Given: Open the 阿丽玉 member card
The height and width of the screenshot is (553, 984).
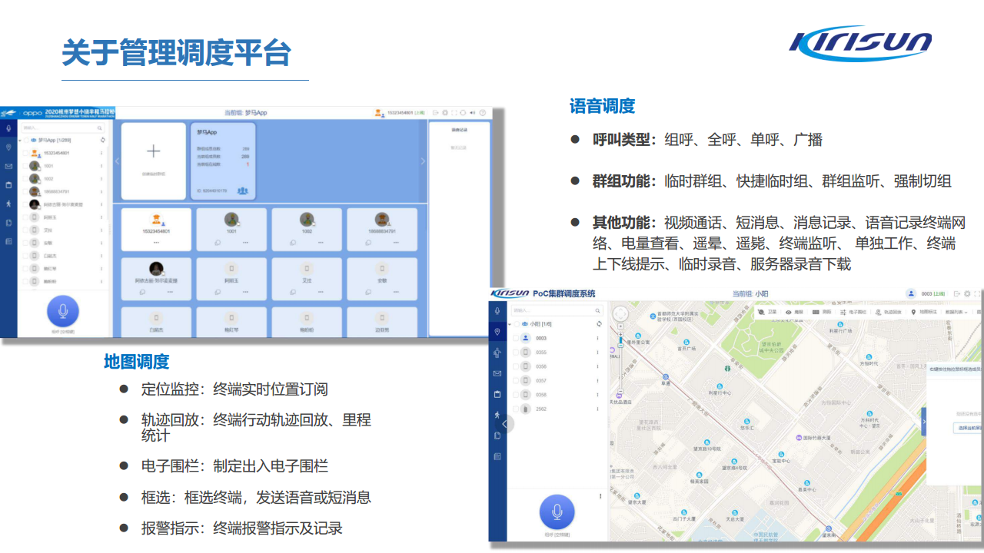Looking at the screenshot, I should (231, 277).
